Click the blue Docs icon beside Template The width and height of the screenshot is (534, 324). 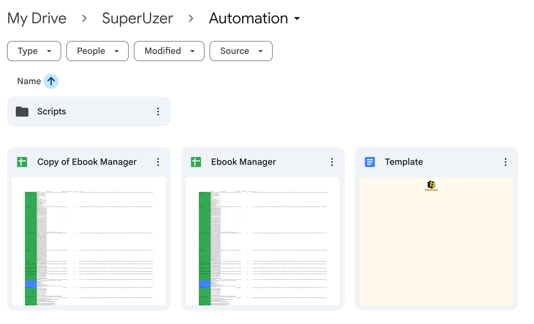[370, 162]
